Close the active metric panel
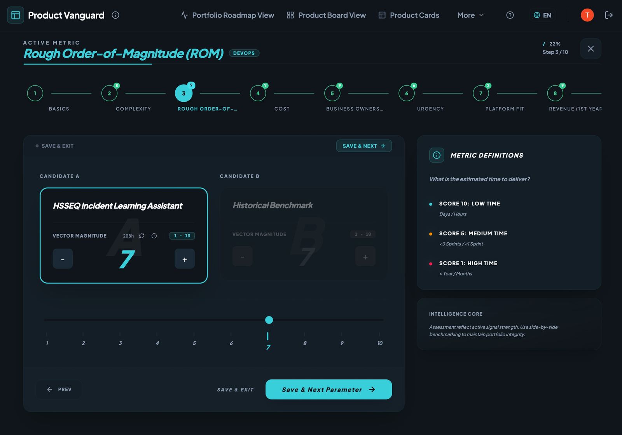Screen dimensions: 622x435 [591, 49]
